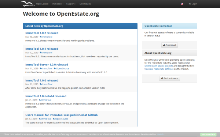
Task: Open 'ImmoTool 1.0.2 released' article
Action: (42, 33)
